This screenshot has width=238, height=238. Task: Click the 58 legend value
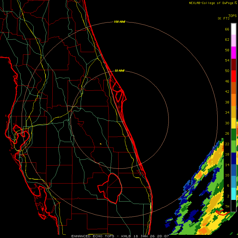227,50
